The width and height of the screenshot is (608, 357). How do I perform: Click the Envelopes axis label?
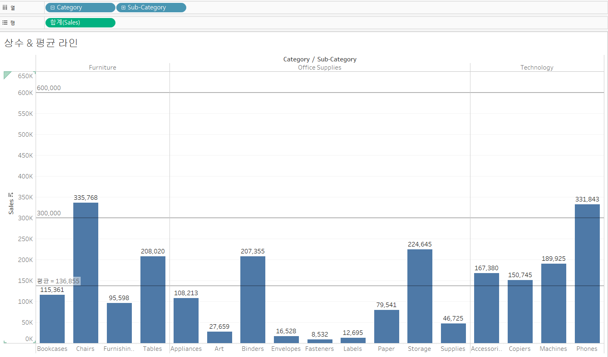click(286, 349)
